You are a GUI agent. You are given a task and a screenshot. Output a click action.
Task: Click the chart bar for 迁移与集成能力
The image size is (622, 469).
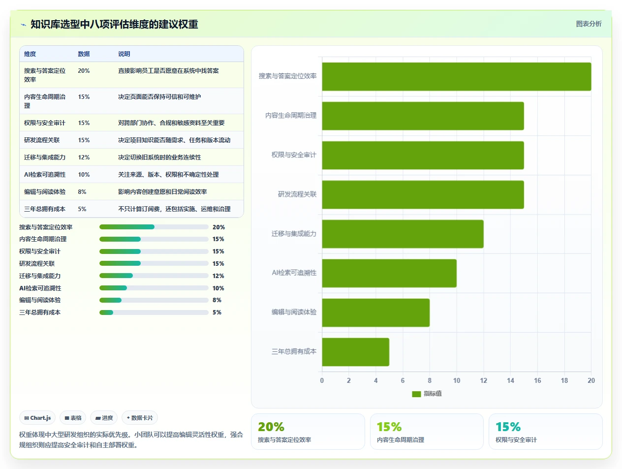[x=403, y=234]
